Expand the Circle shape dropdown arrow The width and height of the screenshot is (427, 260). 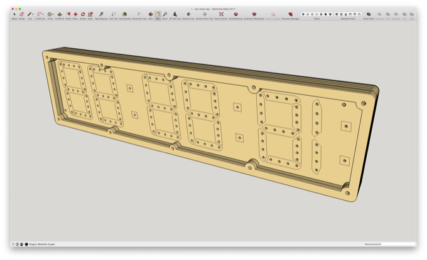[53, 14]
